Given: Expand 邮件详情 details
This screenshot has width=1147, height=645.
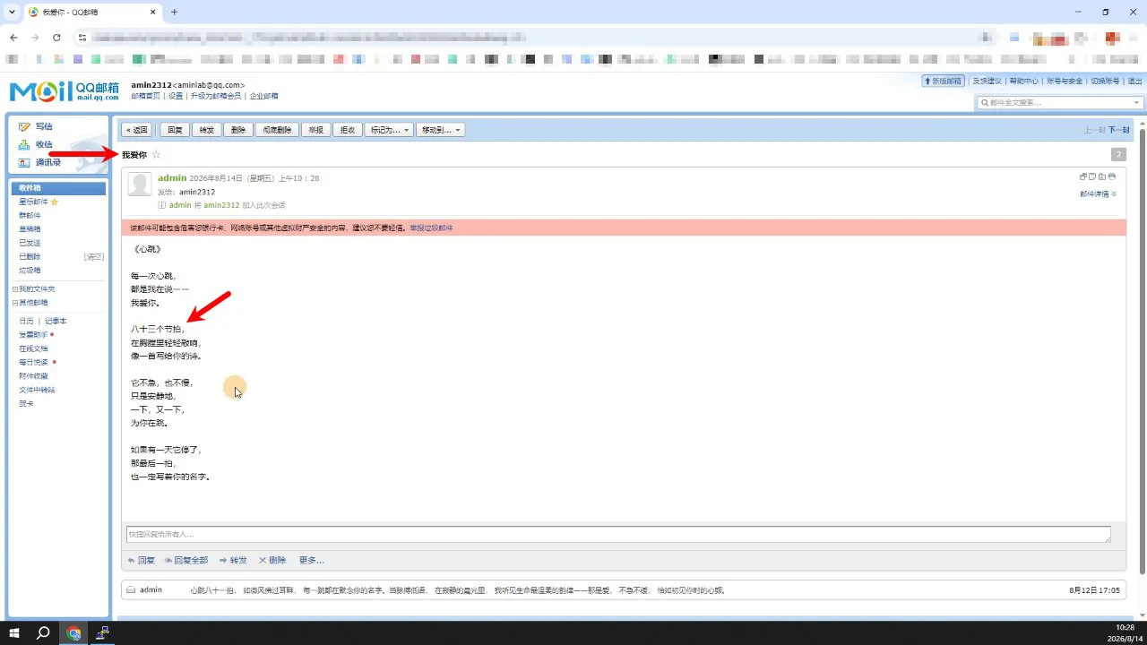Looking at the screenshot, I should pos(1098,193).
